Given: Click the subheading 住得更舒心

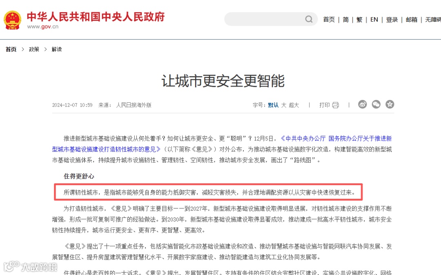Looking at the screenshot, I should [79, 176].
